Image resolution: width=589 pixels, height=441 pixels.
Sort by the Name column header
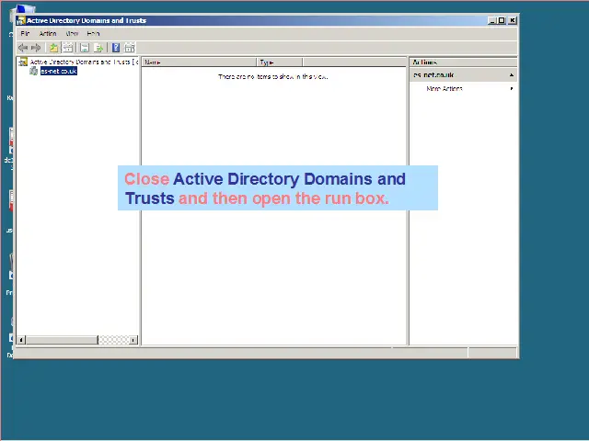point(198,62)
